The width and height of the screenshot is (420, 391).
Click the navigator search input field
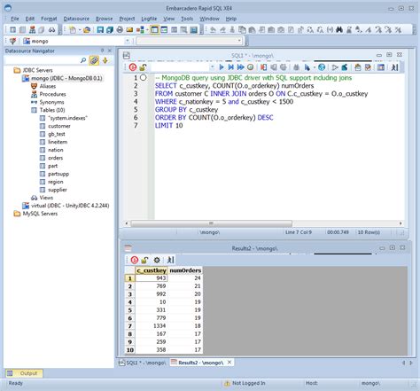coord(42,60)
